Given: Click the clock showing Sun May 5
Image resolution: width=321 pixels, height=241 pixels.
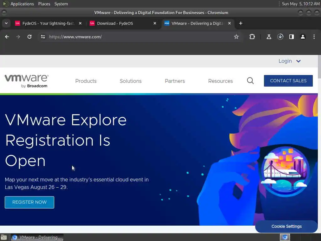Looking at the screenshot, I should (x=301, y=4).
